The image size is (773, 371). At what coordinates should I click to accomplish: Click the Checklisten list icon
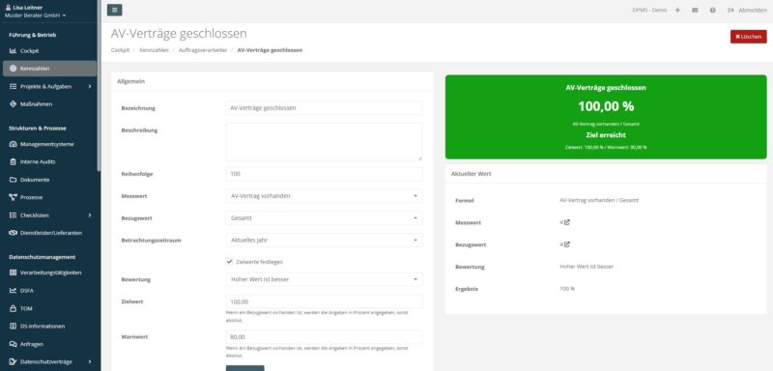13,215
